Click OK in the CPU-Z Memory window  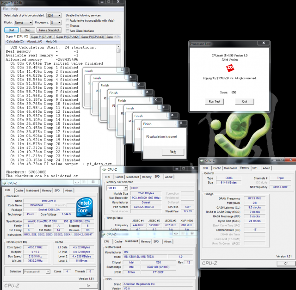[x=286, y=263]
